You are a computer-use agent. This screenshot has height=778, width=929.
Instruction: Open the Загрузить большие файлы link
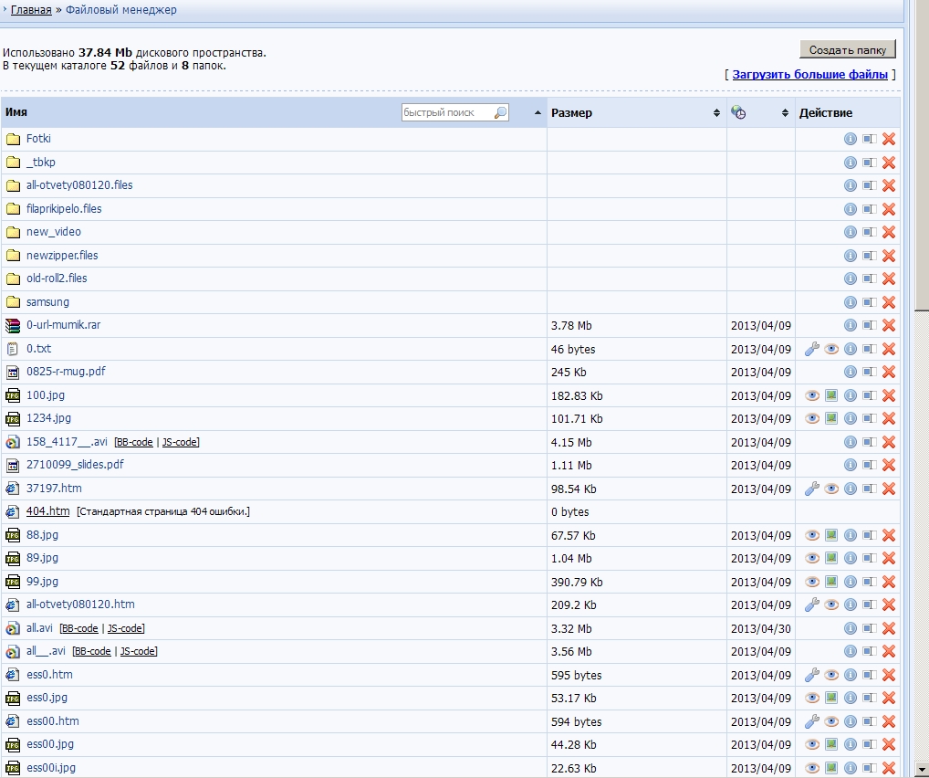(809, 75)
